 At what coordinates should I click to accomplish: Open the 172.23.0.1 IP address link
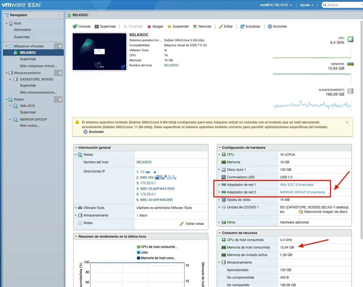tap(148, 194)
